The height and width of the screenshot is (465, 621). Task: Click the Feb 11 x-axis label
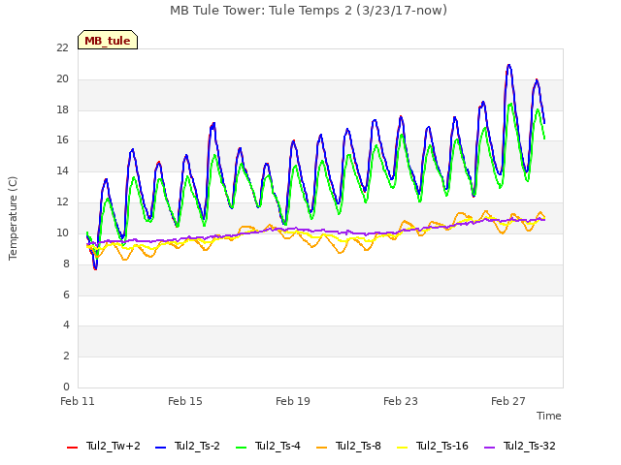78,401
